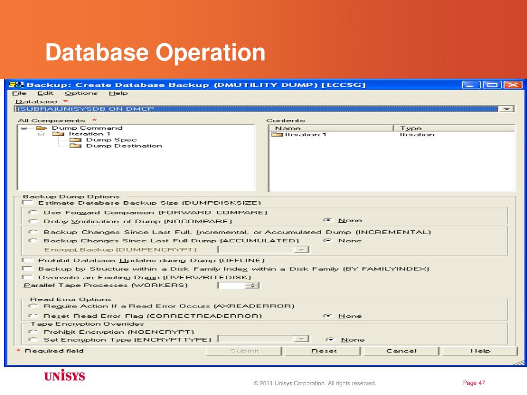Open the File menu
This screenshot has height=395, width=527.
tap(19, 93)
